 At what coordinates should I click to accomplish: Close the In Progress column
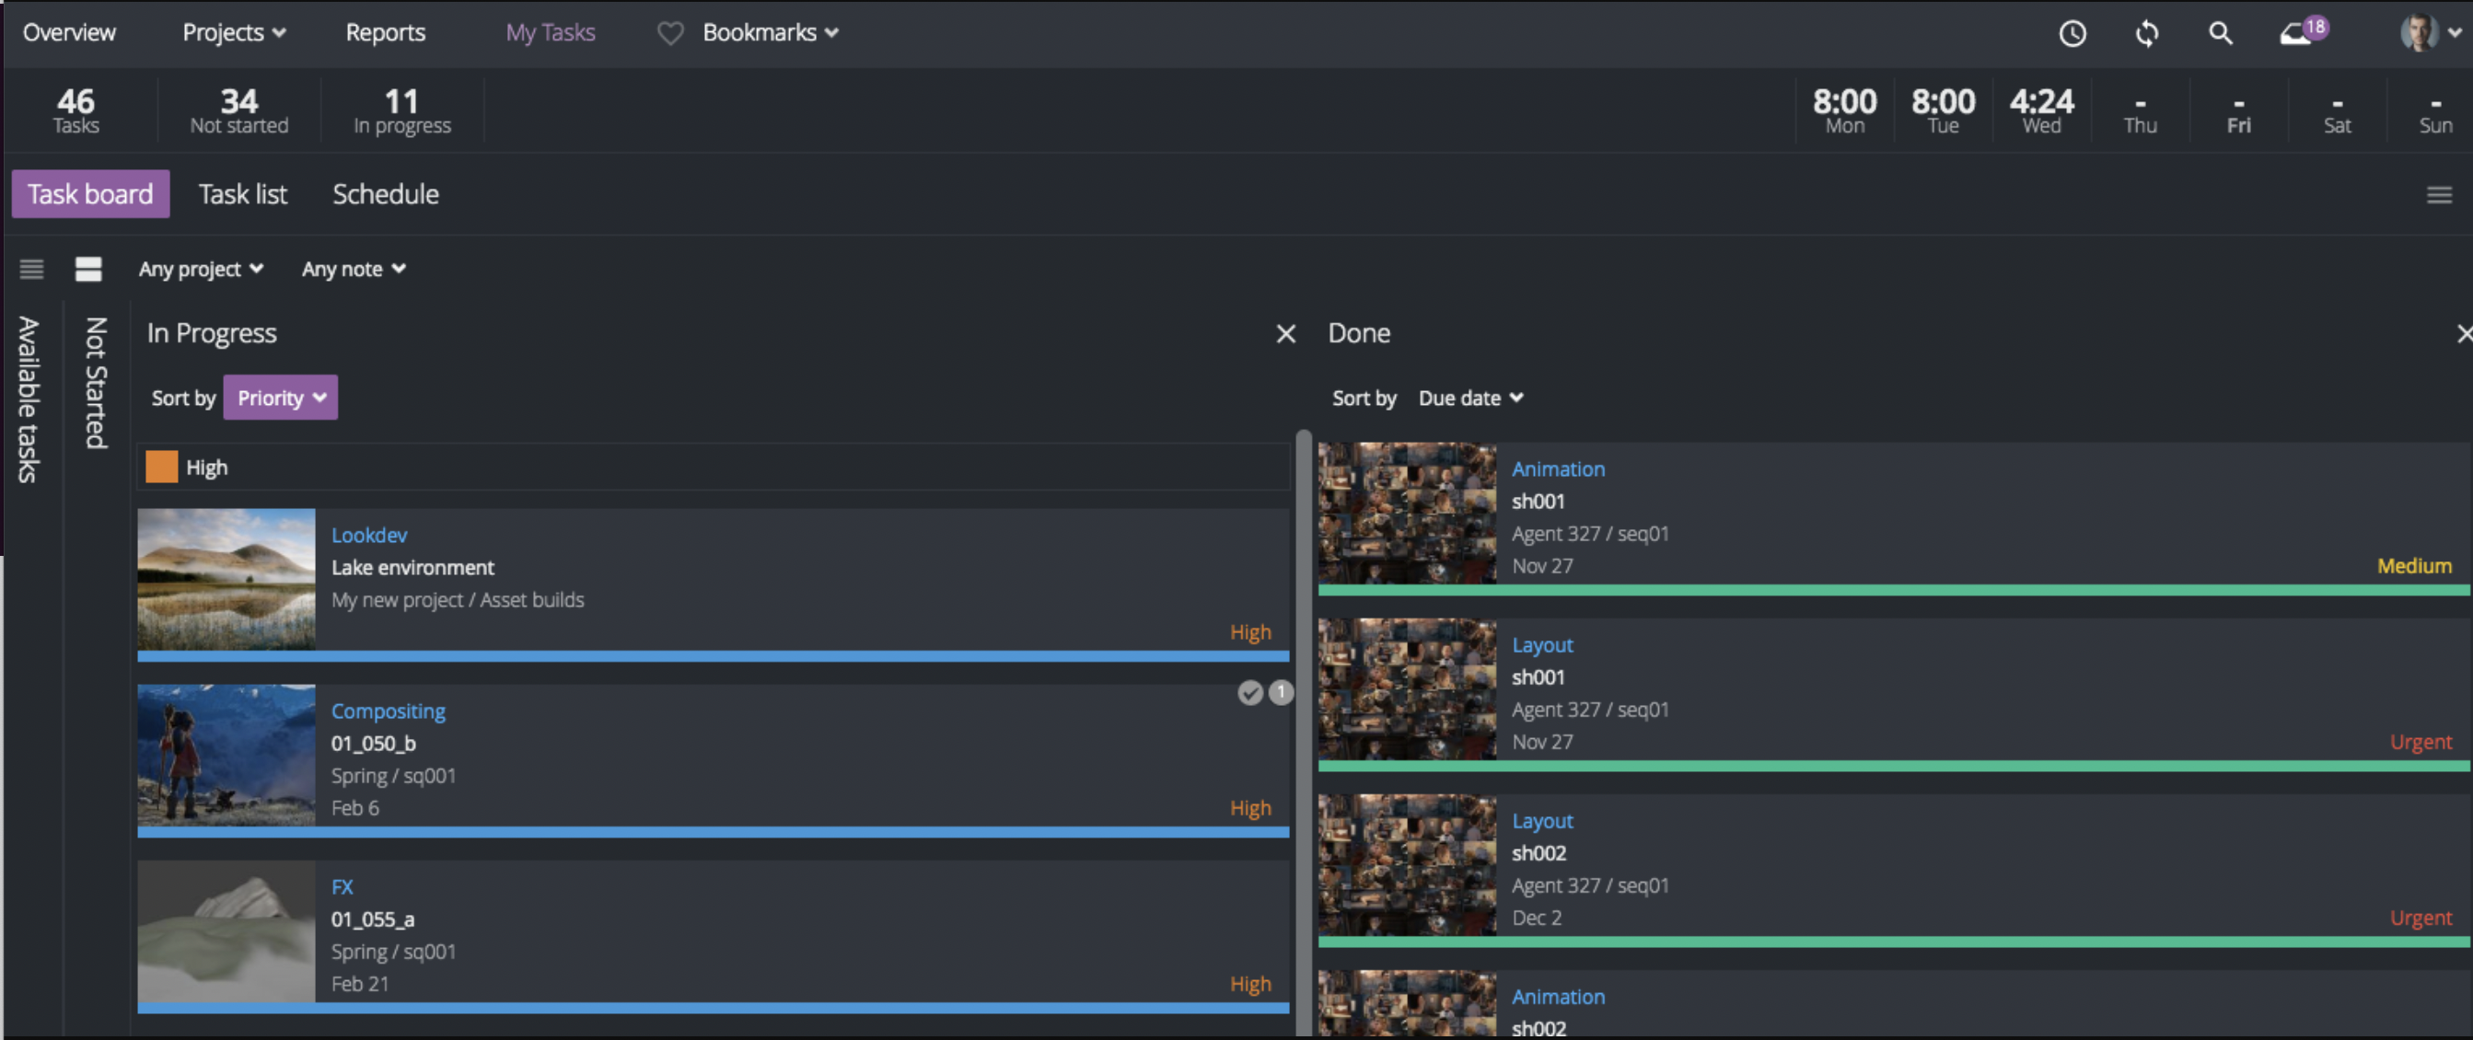[1285, 333]
